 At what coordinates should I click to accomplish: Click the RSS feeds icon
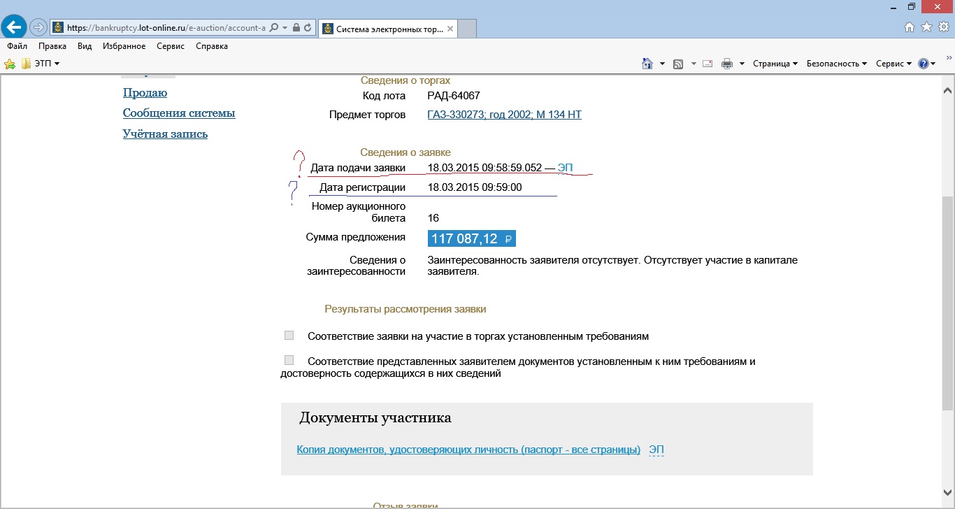coord(678,64)
